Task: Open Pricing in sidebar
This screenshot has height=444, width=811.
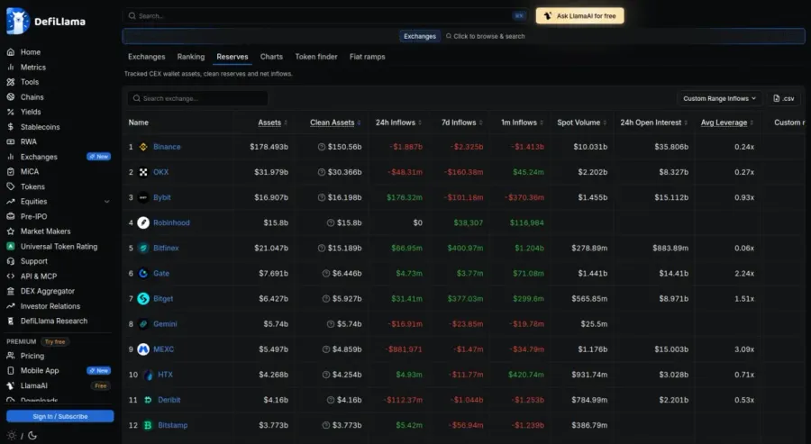Action: (x=32, y=356)
